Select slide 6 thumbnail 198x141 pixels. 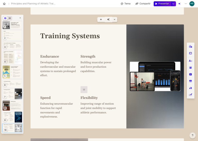(12, 83)
